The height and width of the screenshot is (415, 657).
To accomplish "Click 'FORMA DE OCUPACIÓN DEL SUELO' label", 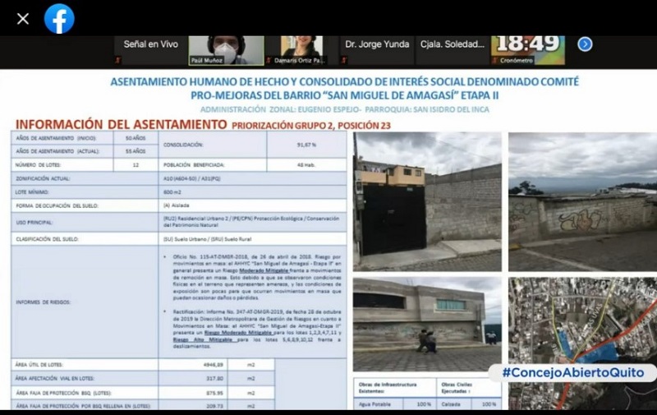I will 57,205.
